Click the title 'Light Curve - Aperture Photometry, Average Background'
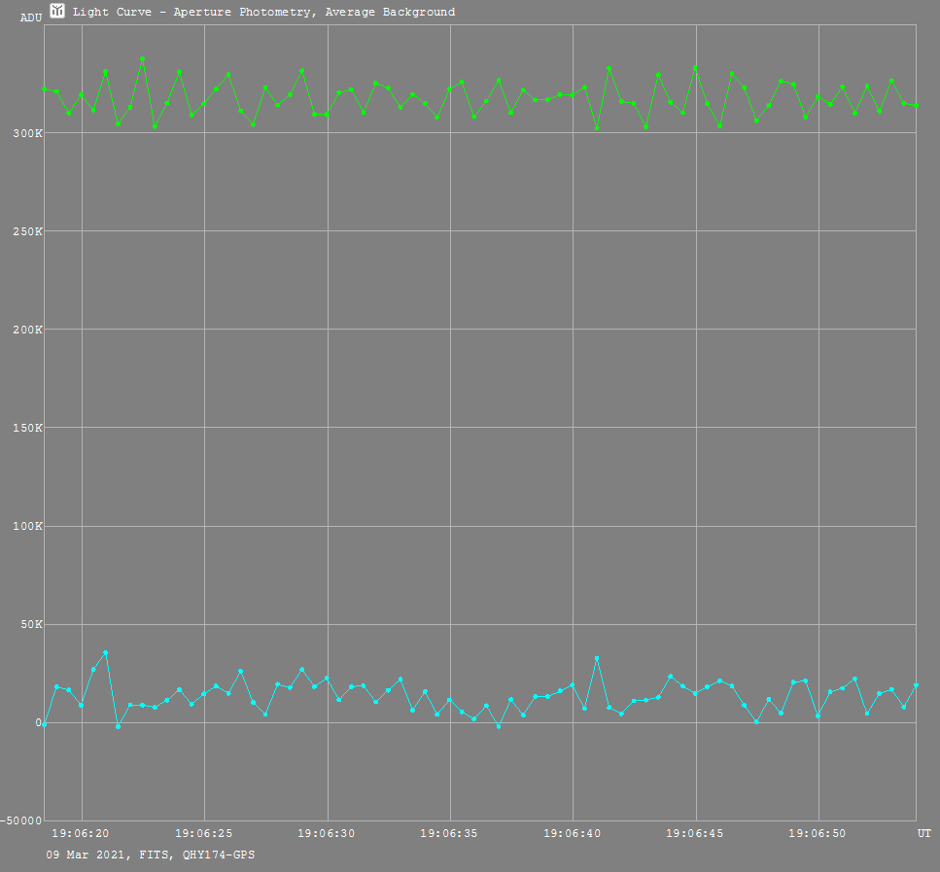 (263, 12)
